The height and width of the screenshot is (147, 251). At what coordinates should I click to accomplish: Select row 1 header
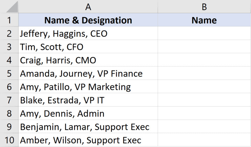click(x=9, y=20)
